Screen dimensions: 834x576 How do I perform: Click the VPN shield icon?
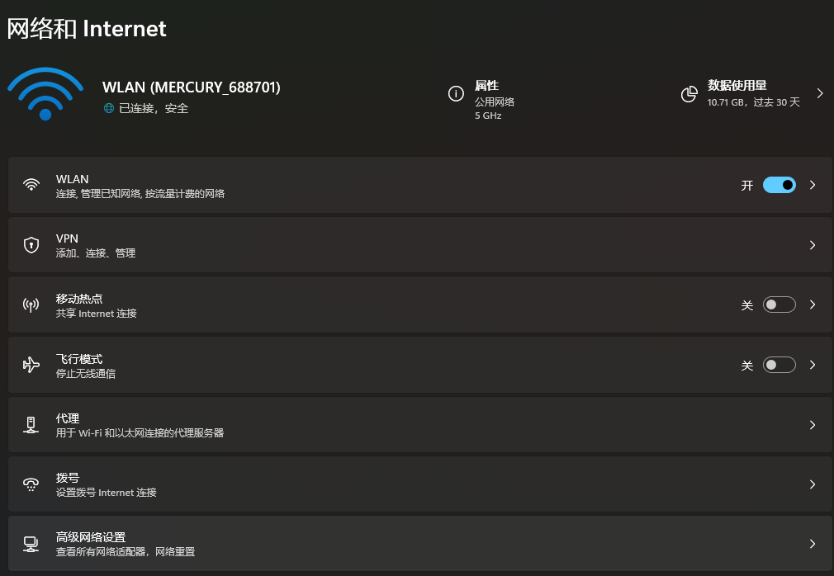pos(31,245)
